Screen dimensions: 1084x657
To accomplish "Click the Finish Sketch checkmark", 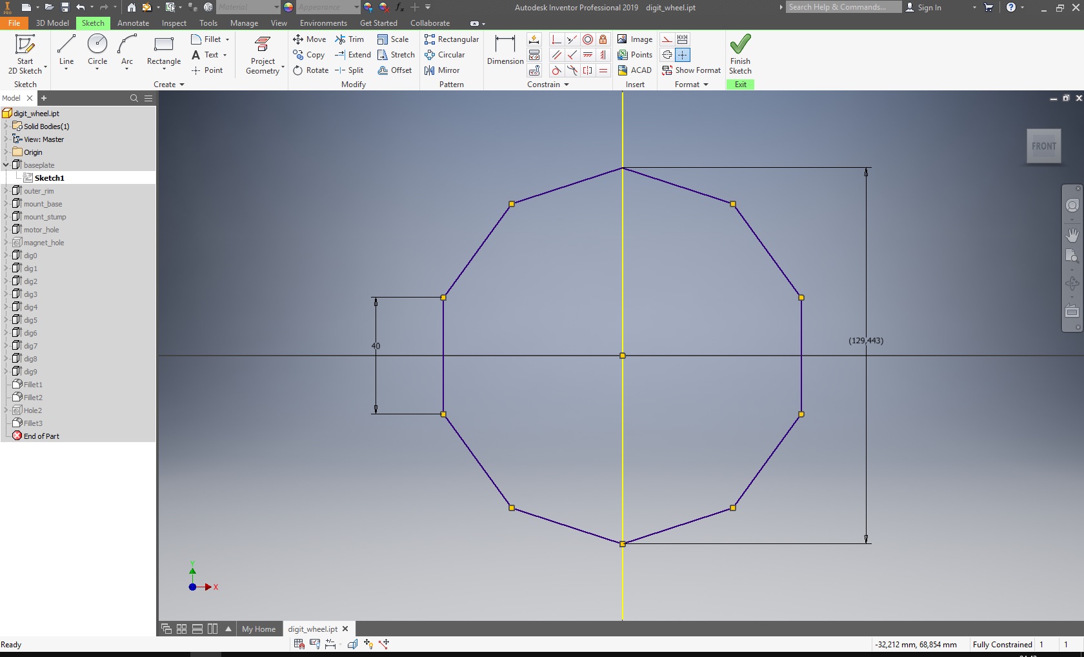I will [x=740, y=45].
